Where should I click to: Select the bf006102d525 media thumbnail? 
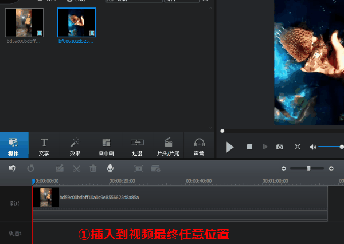(x=77, y=22)
